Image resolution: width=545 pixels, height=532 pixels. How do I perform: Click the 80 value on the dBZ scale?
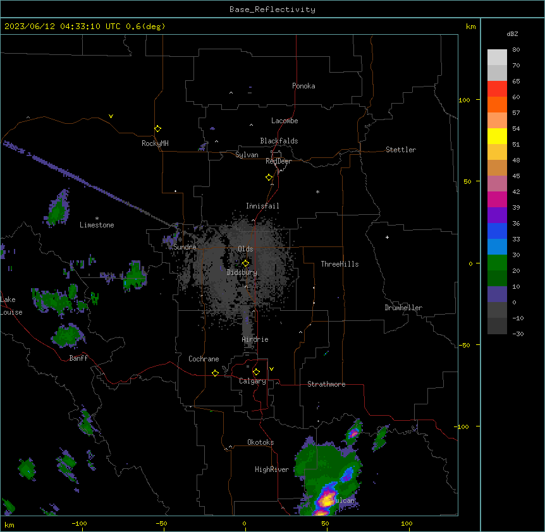tap(516, 50)
